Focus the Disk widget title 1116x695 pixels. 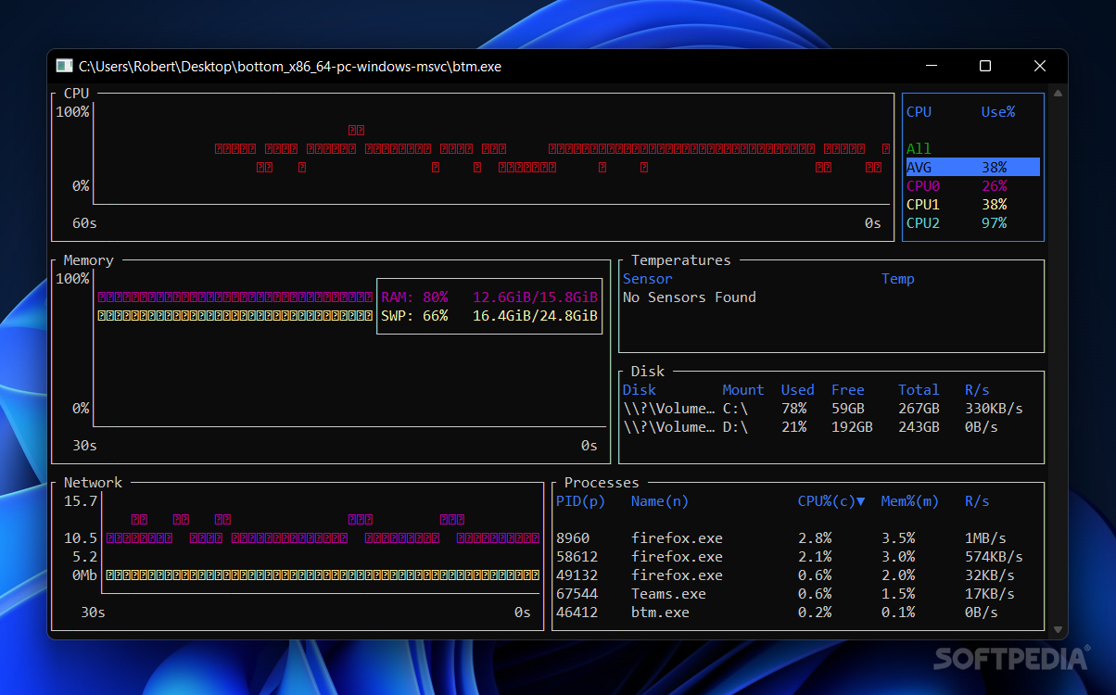[647, 372]
